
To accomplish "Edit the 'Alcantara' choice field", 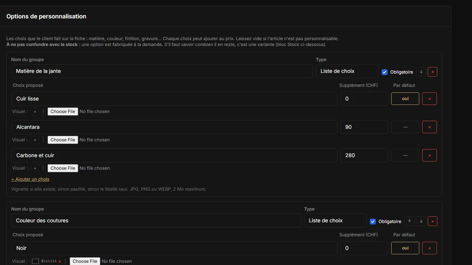I will tap(174, 127).
